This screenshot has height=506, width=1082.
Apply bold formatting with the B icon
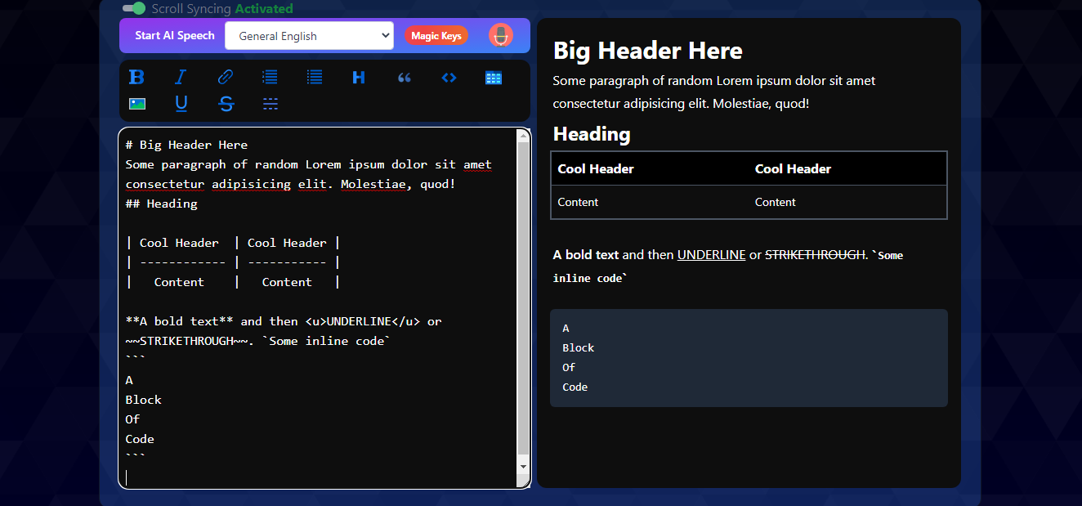tap(136, 78)
